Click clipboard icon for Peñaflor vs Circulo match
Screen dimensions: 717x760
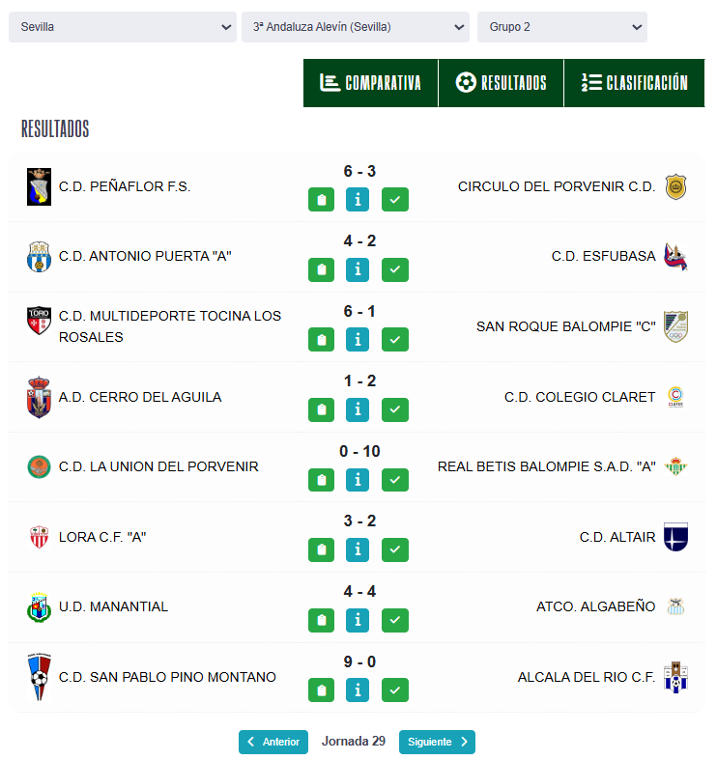[x=321, y=200]
